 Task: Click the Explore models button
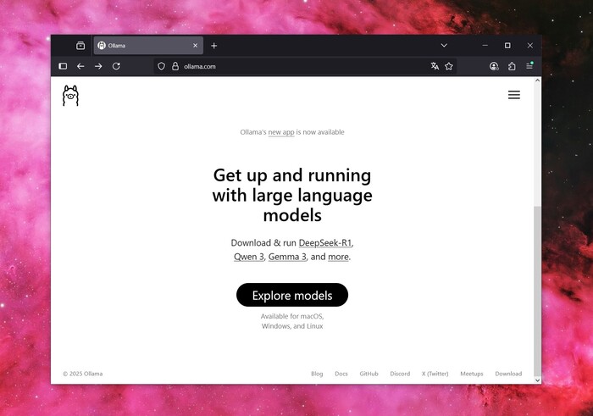click(x=292, y=296)
